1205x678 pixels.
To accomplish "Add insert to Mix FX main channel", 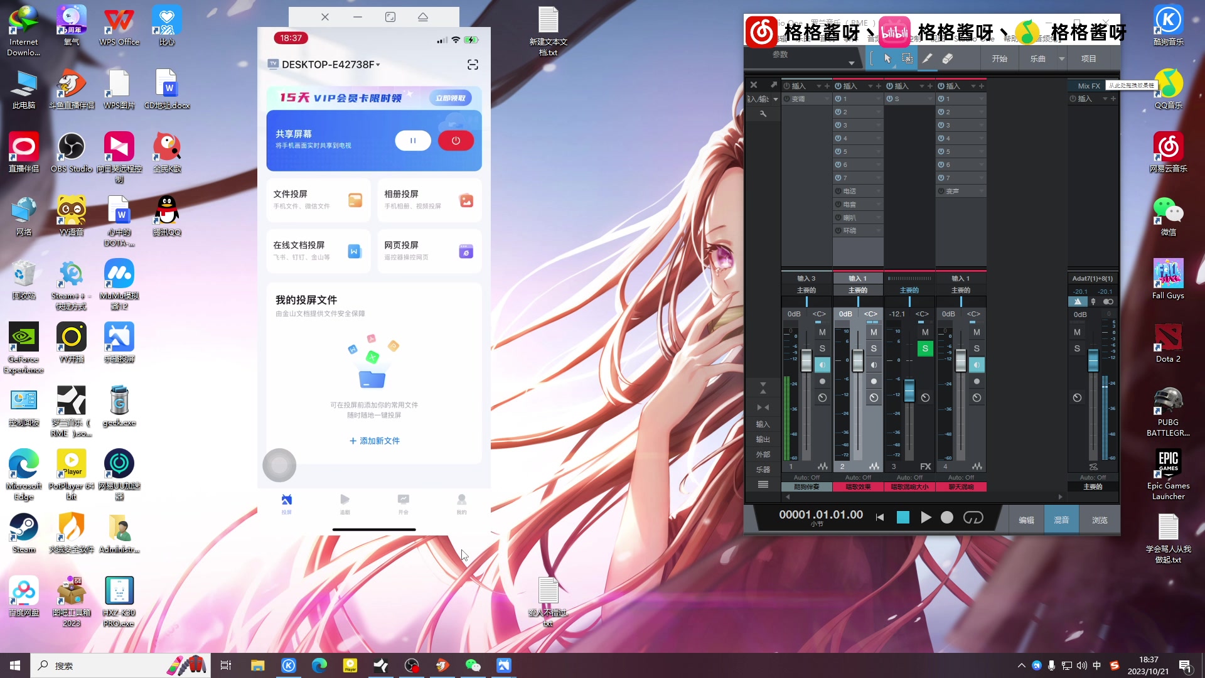I will point(1113,99).
